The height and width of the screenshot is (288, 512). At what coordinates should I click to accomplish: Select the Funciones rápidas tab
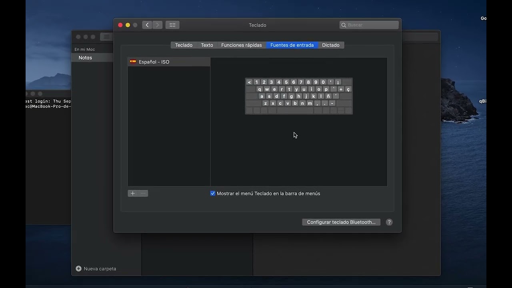click(241, 45)
